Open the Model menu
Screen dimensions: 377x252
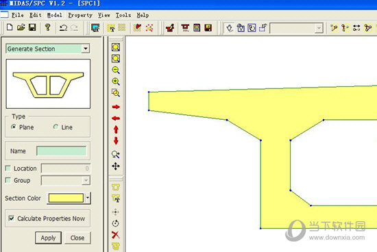tap(55, 15)
